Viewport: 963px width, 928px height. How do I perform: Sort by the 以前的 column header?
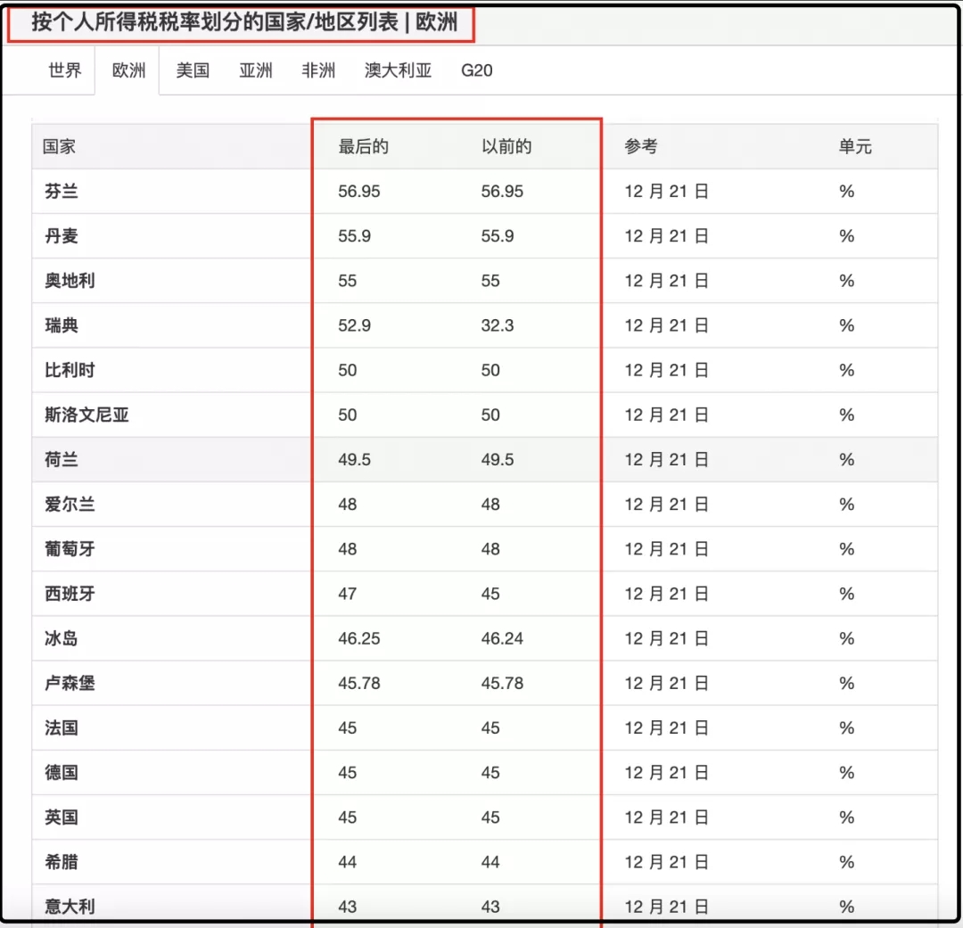506,147
